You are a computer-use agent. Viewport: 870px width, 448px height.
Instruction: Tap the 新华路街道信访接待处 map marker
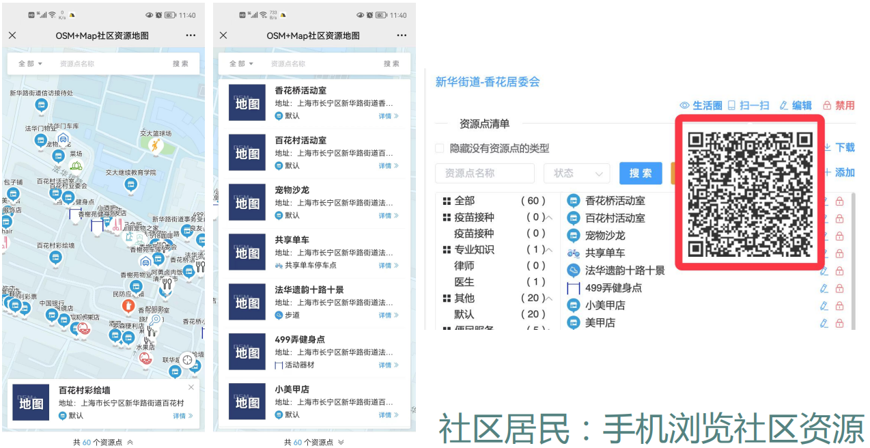41,104
